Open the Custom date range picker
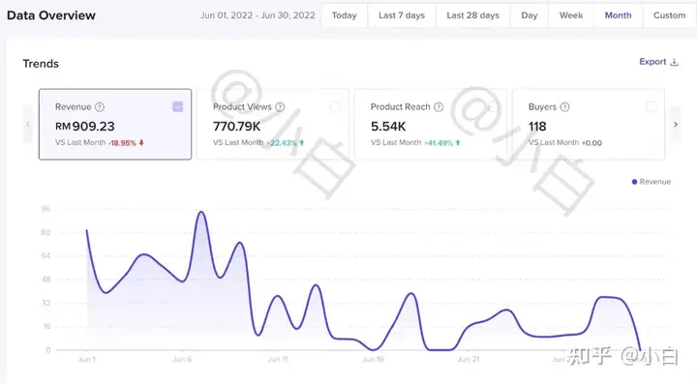The width and height of the screenshot is (697, 384). tap(669, 15)
